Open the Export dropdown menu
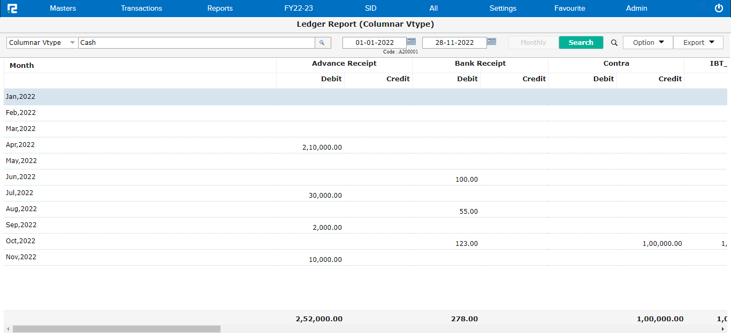Image resolution: width=731 pixels, height=333 pixels. click(698, 43)
